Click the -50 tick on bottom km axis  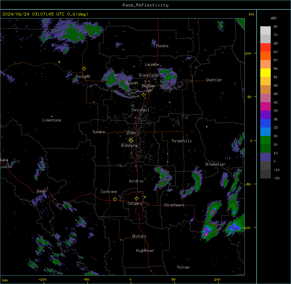click(x=86, y=279)
